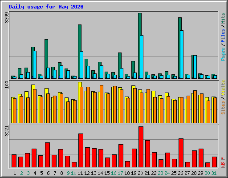228x178 pixels.
Task: Click day 4 on the date axis
Action: click(35, 173)
